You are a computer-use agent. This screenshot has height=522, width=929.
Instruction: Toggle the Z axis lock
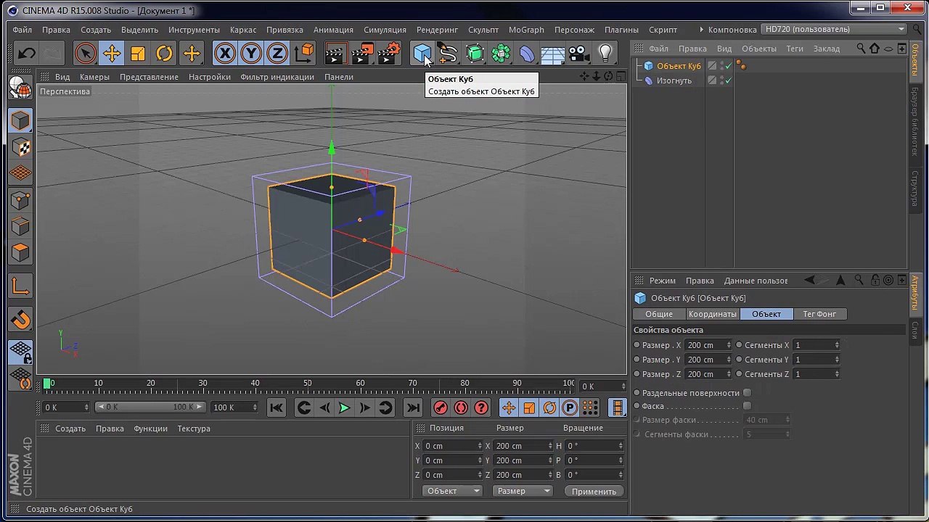pos(277,53)
